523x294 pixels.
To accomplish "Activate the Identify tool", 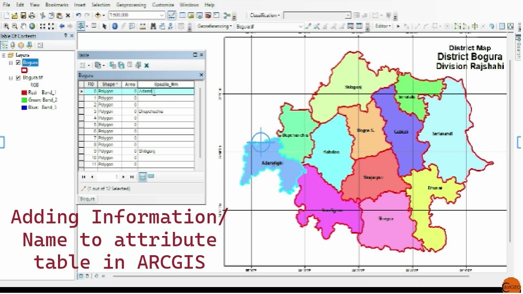I will (115, 26).
